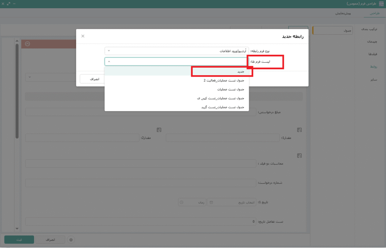Open the gear settings icon beside انصراف
Screen dimensions: 386x248
coord(71,239)
